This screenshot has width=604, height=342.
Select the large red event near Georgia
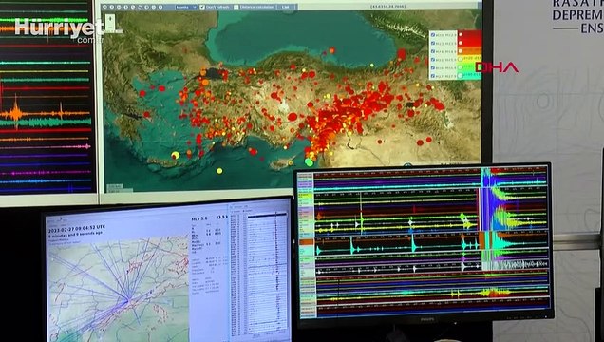pyautogui.click(x=402, y=54)
